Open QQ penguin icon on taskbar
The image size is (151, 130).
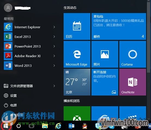pyautogui.click(x=85, y=126)
